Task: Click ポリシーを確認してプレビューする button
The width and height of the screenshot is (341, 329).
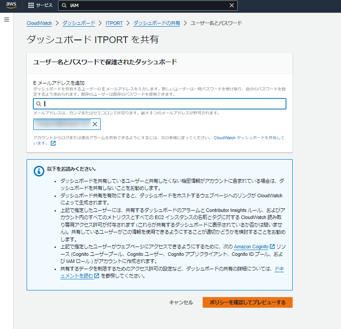Action: coord(247,302)
